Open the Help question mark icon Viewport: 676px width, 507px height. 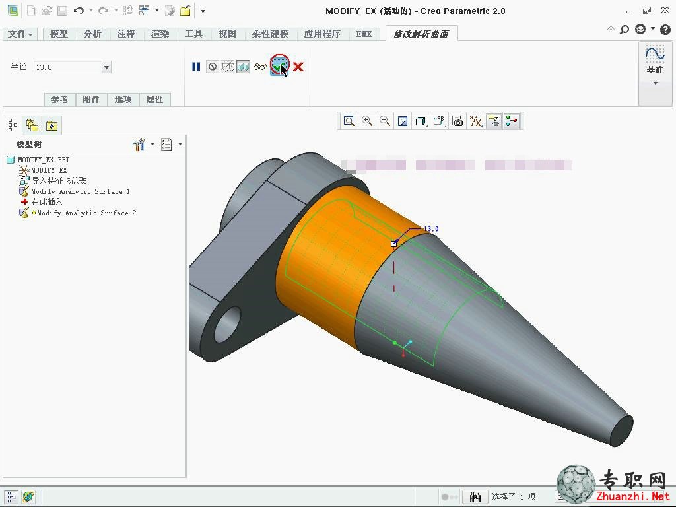[665, 30]
